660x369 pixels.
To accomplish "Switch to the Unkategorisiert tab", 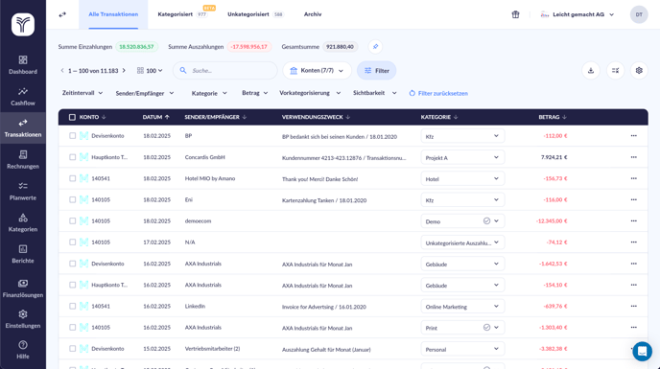I will pyautogui.click(x=255, y=14).
